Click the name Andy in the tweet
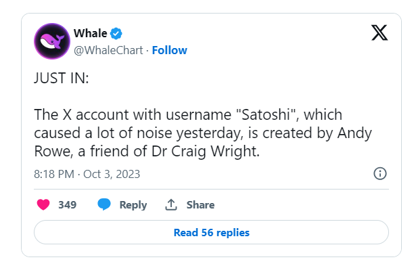Screen dimensions: 414x266 click(354, 133)
